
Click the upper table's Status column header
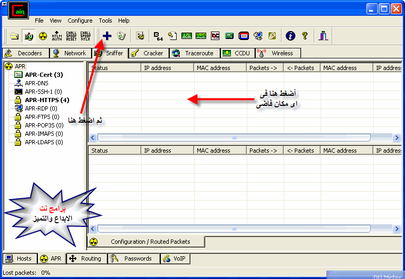[x=115, y=68]
